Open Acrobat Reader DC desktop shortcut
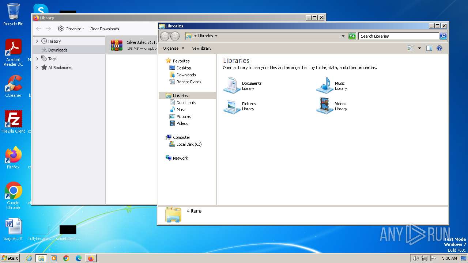Image resolution: width=468 pixels, height=263 pixels. (x=13, y=53)
